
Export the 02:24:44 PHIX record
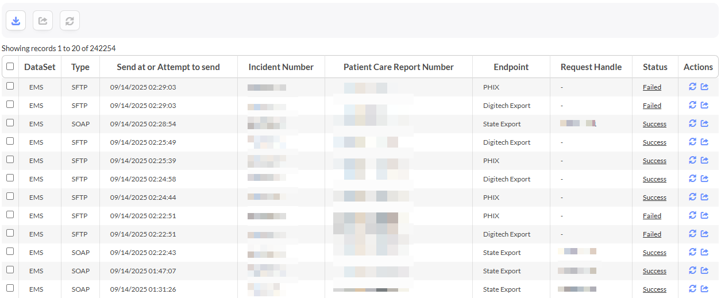(704, 197)
